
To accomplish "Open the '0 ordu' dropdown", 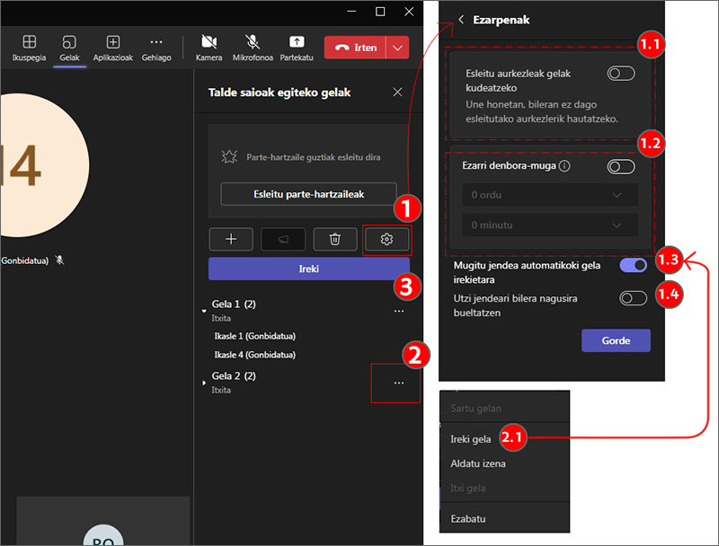I will (x=545, y=195).
